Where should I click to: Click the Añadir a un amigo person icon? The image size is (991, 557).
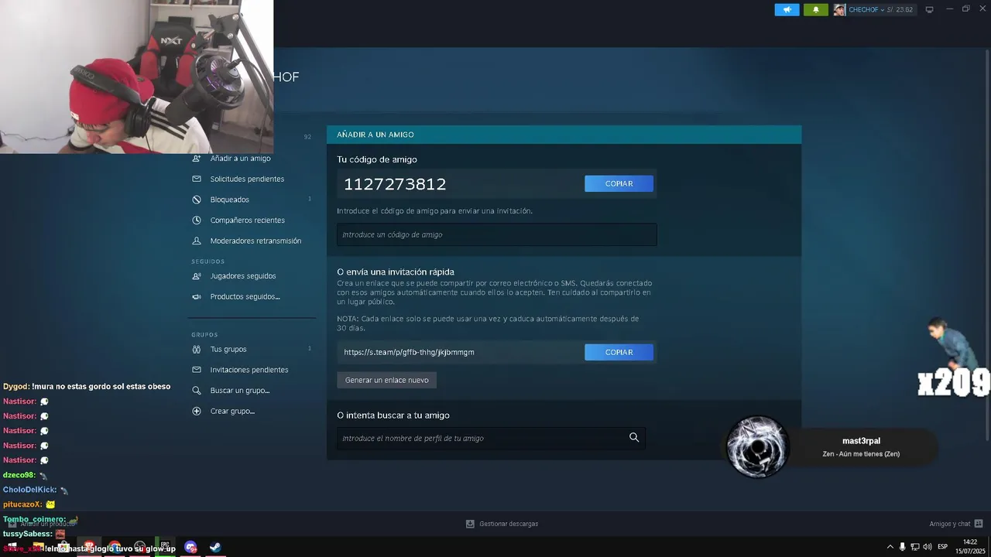197,159
